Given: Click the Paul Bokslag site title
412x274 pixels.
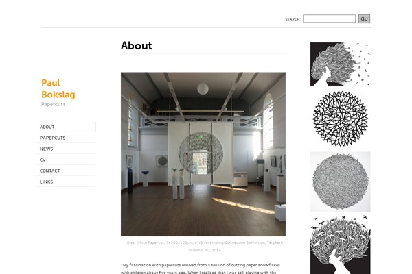Looking at the screenshot, I should click(x=58, y=88).
